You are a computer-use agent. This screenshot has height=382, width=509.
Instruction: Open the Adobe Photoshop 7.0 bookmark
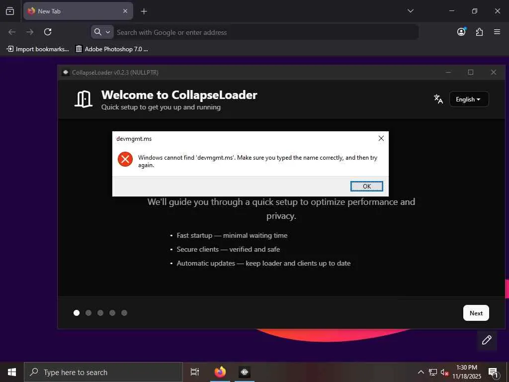[112, 49]
